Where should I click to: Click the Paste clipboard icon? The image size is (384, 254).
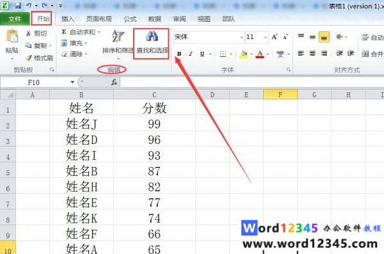(12, 36)
